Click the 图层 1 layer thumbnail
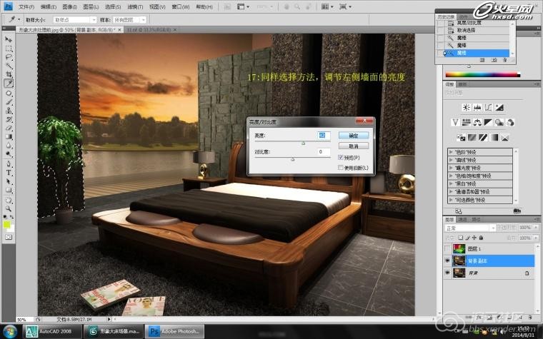This screenshot has height=339, width=543. (x=459, y=248)
